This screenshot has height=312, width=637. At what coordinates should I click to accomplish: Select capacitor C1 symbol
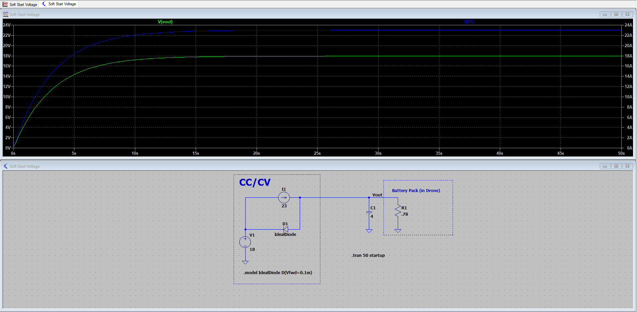pos(369,212)
